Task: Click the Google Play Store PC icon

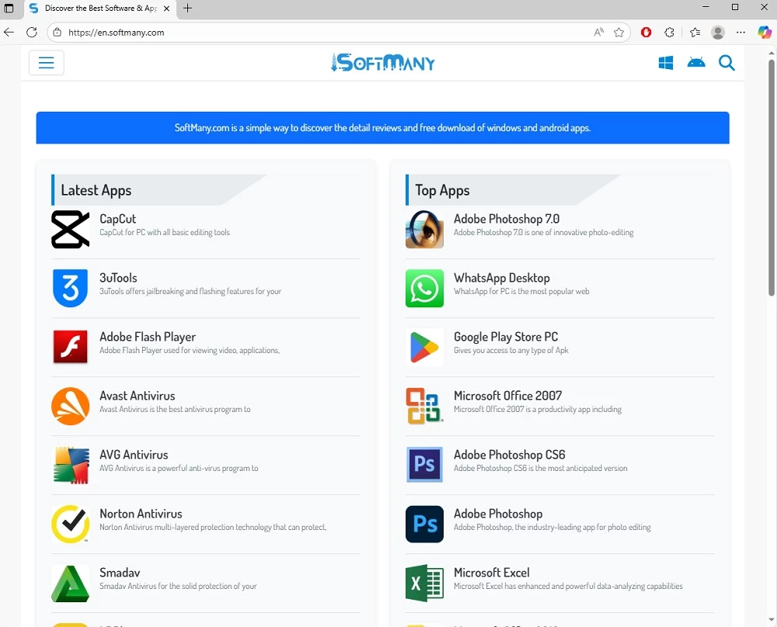Action: click(x=424, y=348)
